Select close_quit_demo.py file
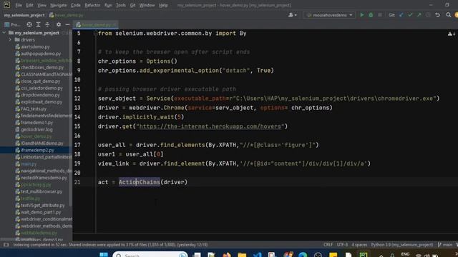The width and height of the screenshot is (458, 257). pos(40,81)
